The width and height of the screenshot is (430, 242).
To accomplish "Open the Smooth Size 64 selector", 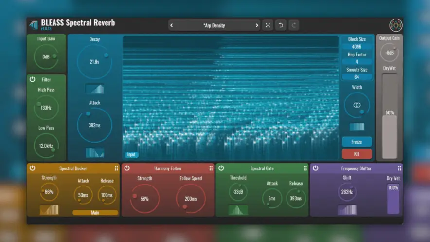I will click(357, 77).
